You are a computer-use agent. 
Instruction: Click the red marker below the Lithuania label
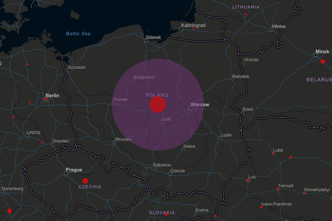click(245, 14)
